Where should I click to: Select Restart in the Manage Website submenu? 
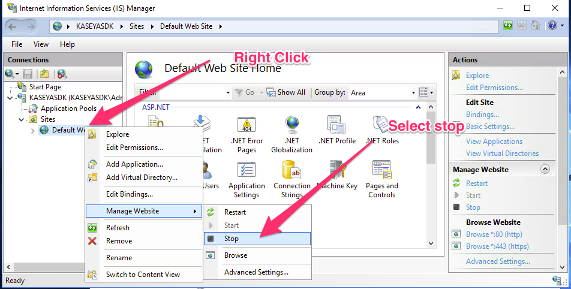[x=257, y=212]
